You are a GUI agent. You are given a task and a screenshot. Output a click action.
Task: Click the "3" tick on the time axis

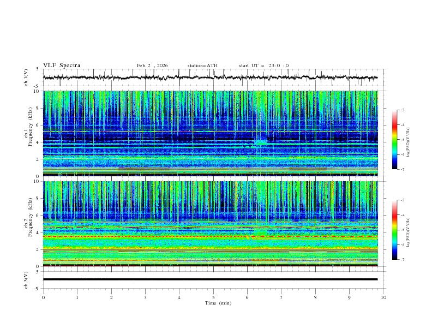[x=145, y=297]
